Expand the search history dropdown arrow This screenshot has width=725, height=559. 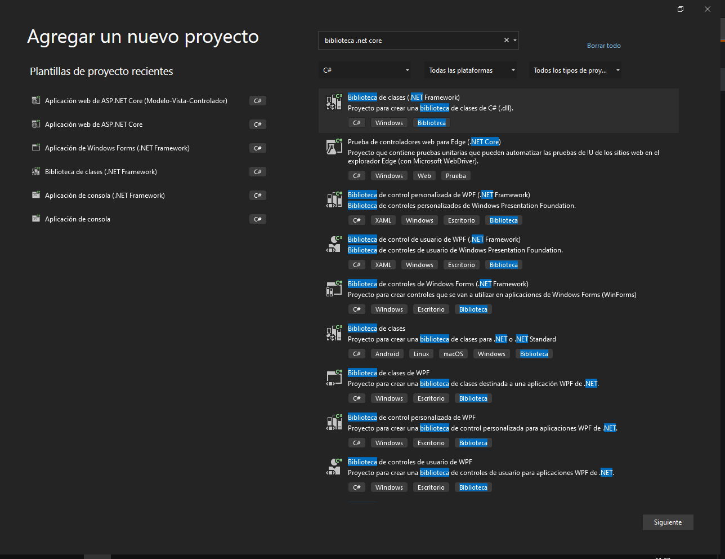[x=515, y=40]
